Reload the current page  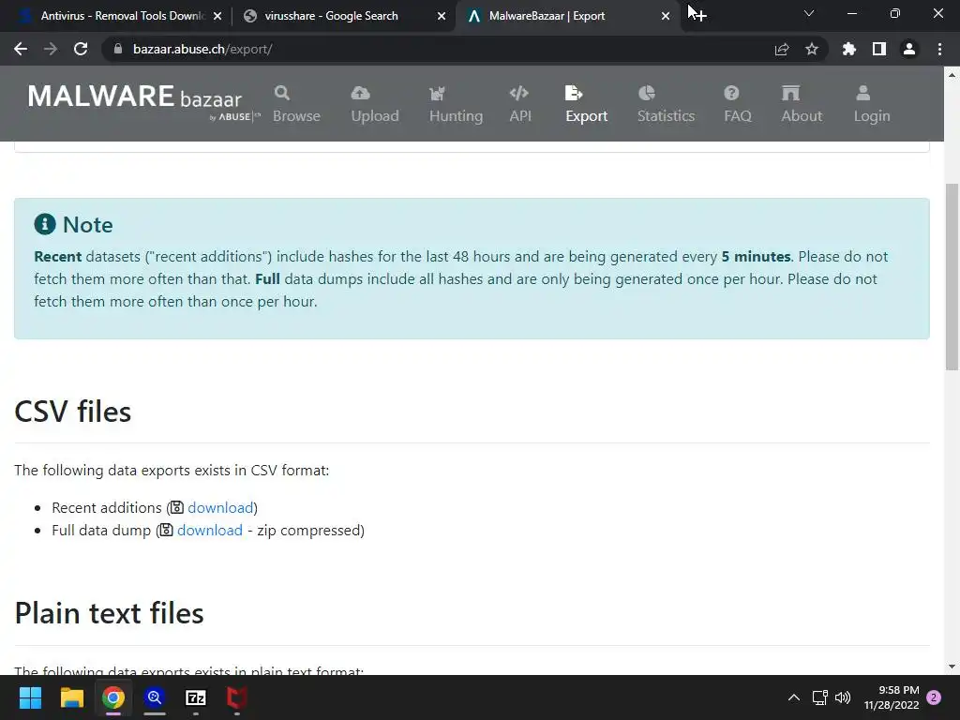click(81, 49)
